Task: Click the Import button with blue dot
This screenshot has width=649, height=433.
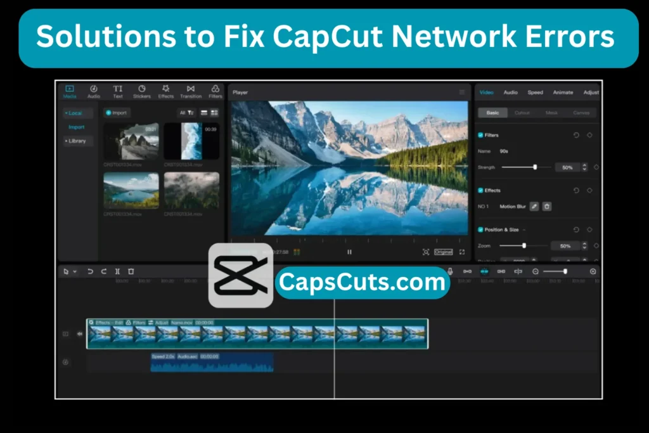Action: pyautogui.click(x=117, y=113)
